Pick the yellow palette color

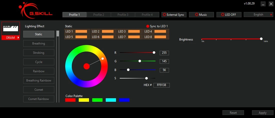tap(84, 100)
